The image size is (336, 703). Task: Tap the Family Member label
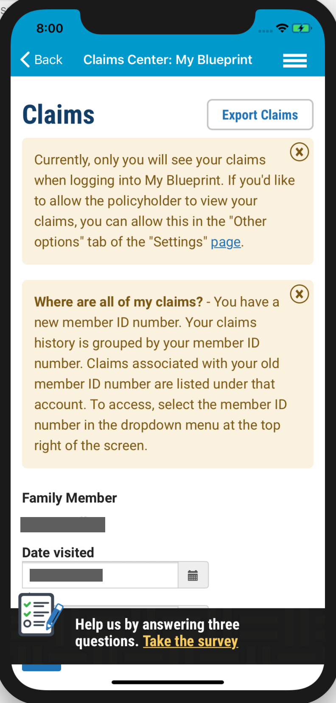(x=70, y=498)
